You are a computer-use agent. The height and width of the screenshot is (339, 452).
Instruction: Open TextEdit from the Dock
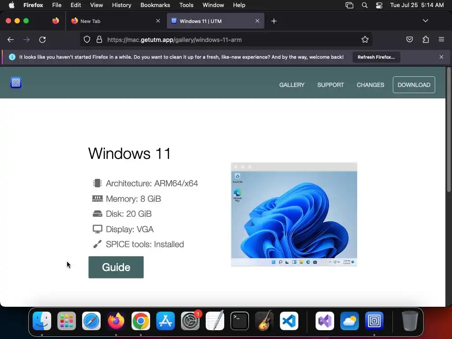coord(215,320)
